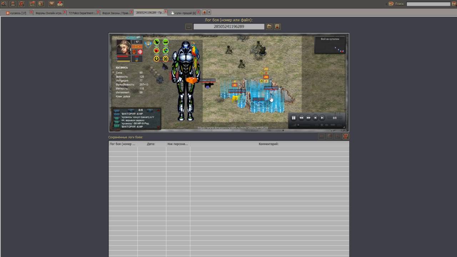Sort by Ник персонажа column header

click(x=178, y=144)
